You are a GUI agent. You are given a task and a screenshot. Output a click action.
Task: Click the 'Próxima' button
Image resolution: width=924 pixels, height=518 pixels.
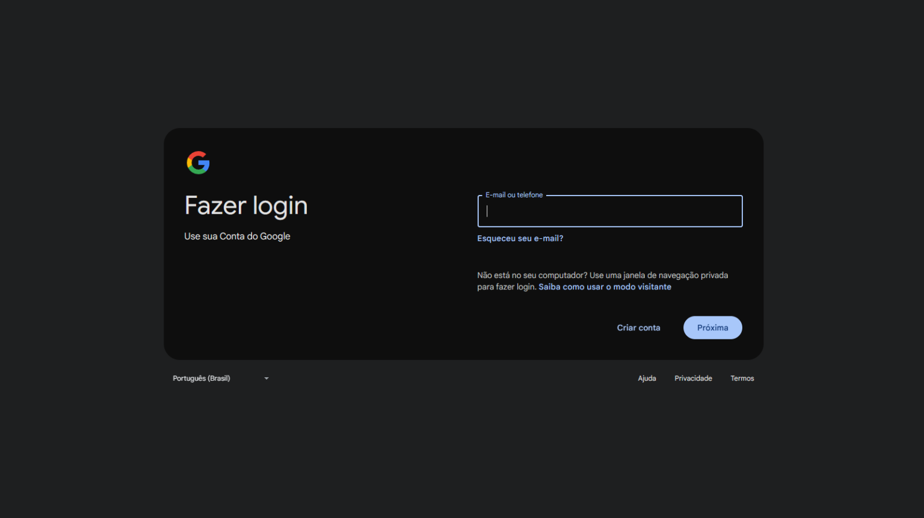(713, 328)
